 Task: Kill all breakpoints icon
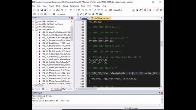tap(161, 10)
